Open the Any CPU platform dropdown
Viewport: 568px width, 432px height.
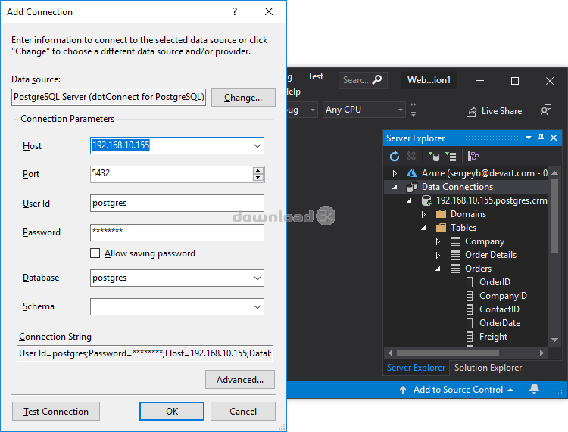click(401, 110)
